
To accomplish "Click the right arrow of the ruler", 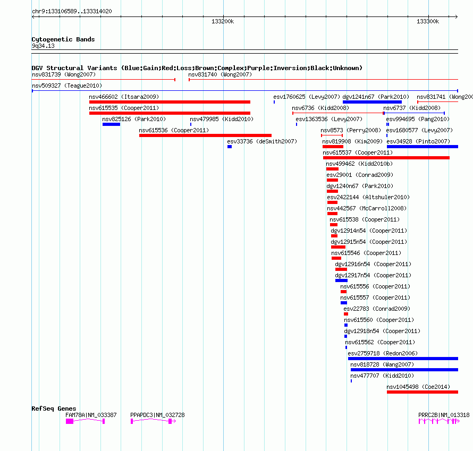I will pyautogui.click(x=457, y=17).
